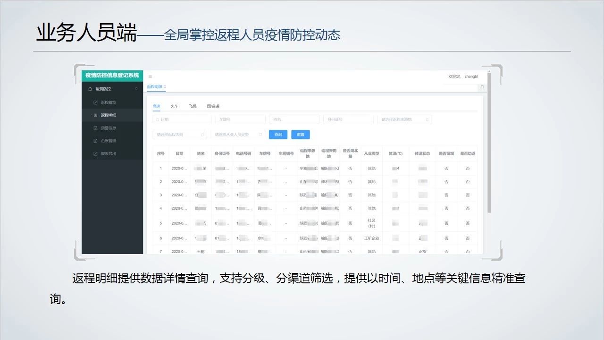Collapse the 疫情防控 sidebar menu group

coord(136,89)
